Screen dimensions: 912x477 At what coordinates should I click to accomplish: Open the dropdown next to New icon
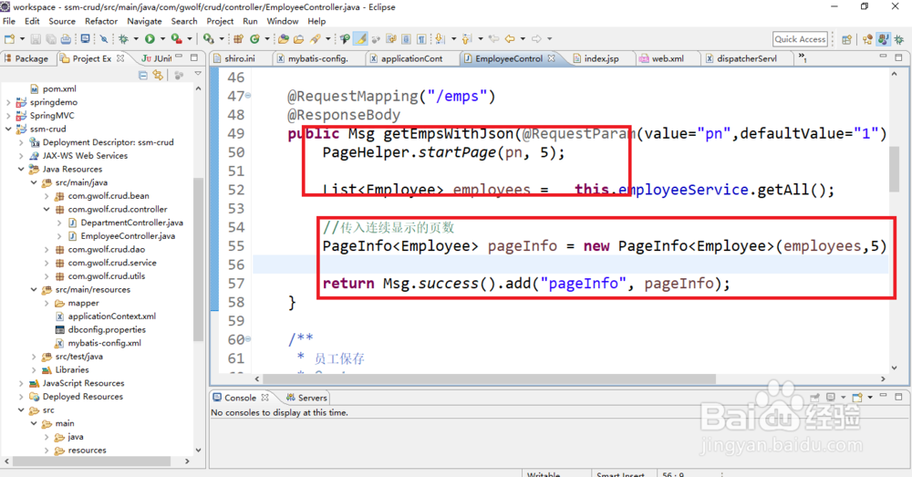click(22, 39)
